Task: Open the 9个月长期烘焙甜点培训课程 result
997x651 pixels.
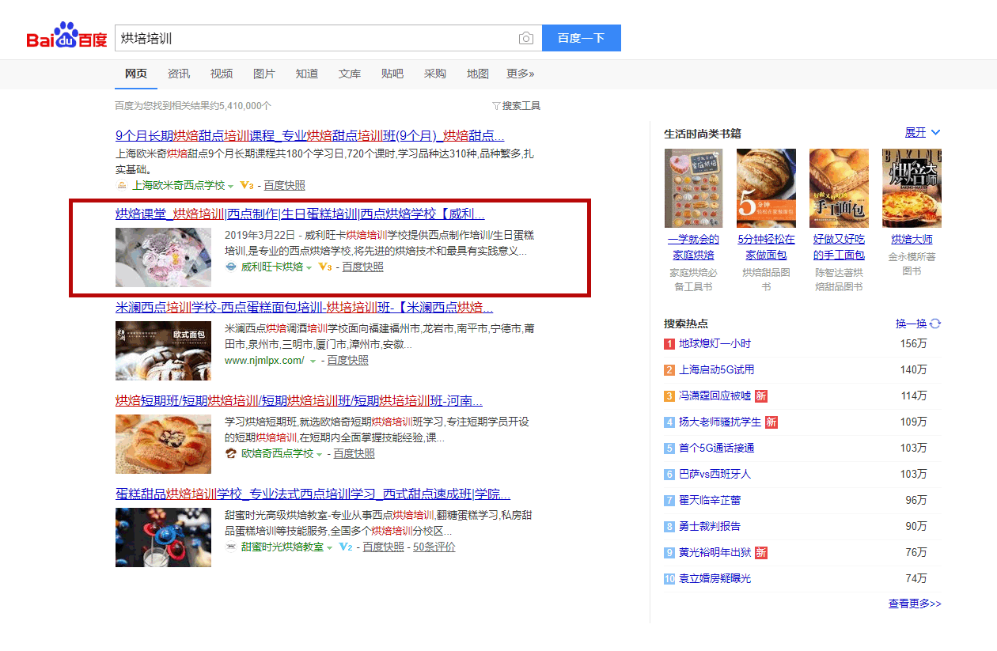Action: tap(310, 135)
